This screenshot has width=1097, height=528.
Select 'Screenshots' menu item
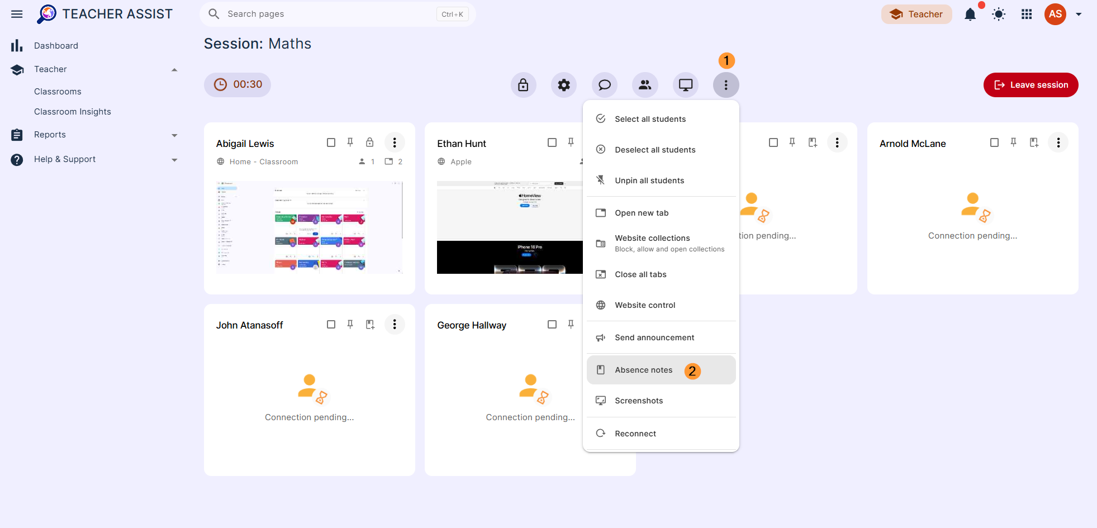pos(661,401)
